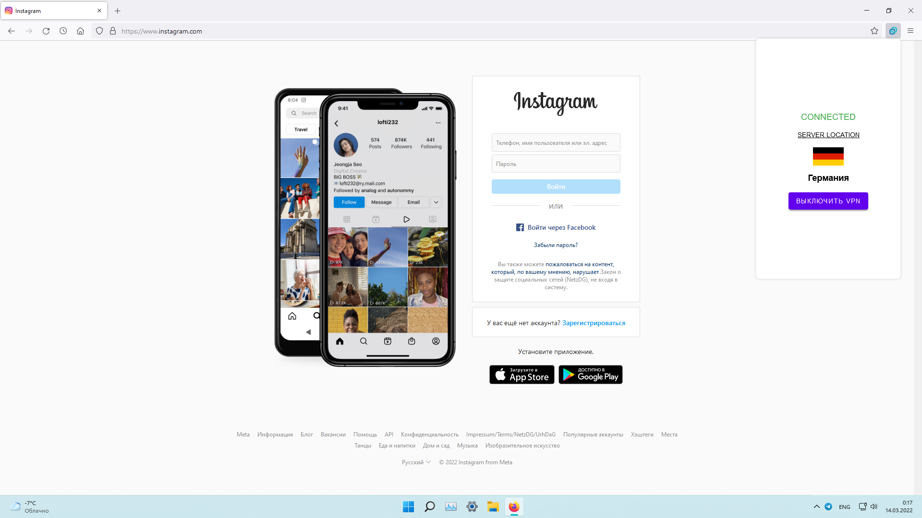Disable VPN by clicking ВЫКЛЮЧИТЬ VPN
Viewport: 922px width, 518px height.
(828, 200)
